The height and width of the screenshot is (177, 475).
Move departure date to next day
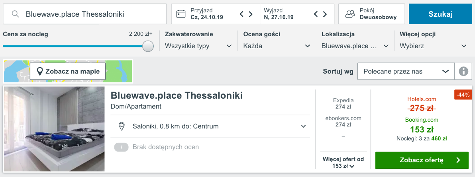point(325,14)
